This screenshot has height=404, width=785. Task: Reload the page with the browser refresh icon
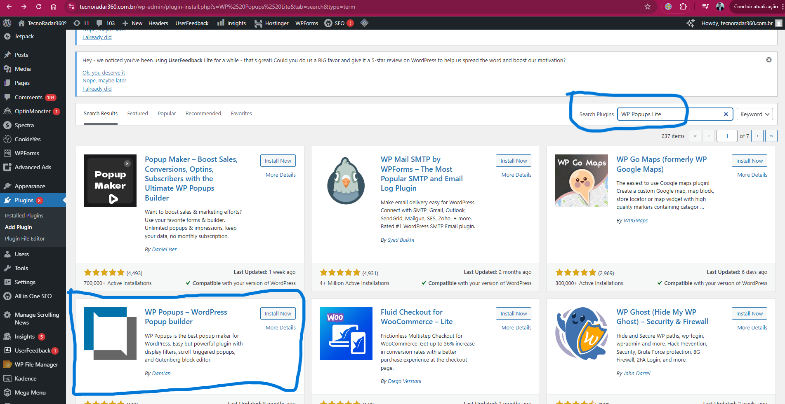(39, 7)
